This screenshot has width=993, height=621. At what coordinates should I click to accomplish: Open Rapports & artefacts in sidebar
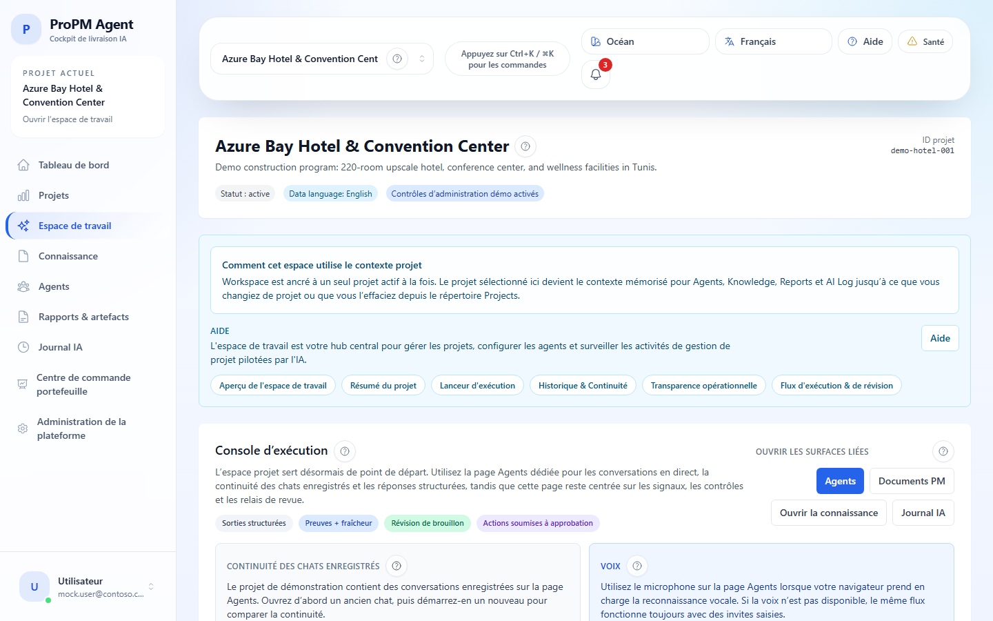tap(83, 317)
